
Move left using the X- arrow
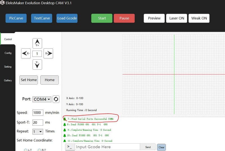tap(26, 53)
